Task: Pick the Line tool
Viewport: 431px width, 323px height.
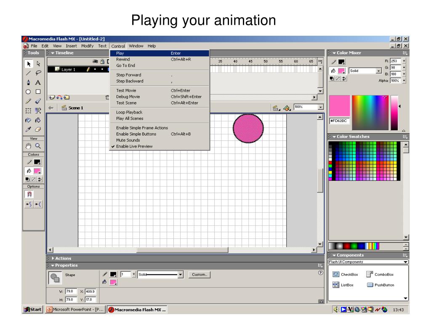Action: point(28,73)
